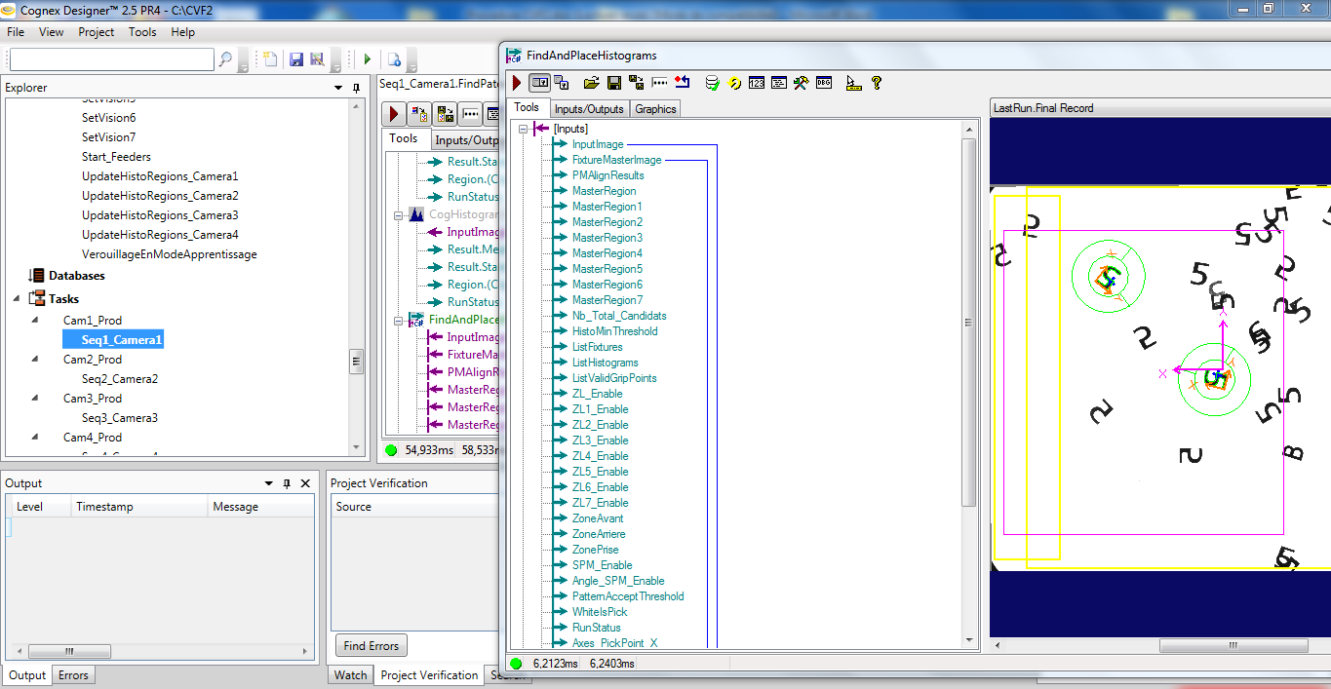Viewport: 1331px width, 689px height.
Task: Click the database with green check icon
Action: 713,83
